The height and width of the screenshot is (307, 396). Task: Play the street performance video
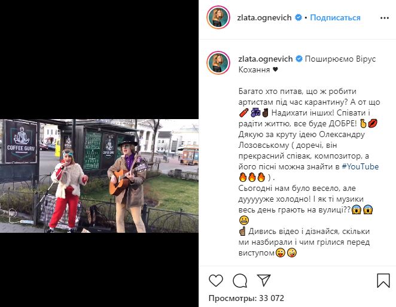click(99, 176)
